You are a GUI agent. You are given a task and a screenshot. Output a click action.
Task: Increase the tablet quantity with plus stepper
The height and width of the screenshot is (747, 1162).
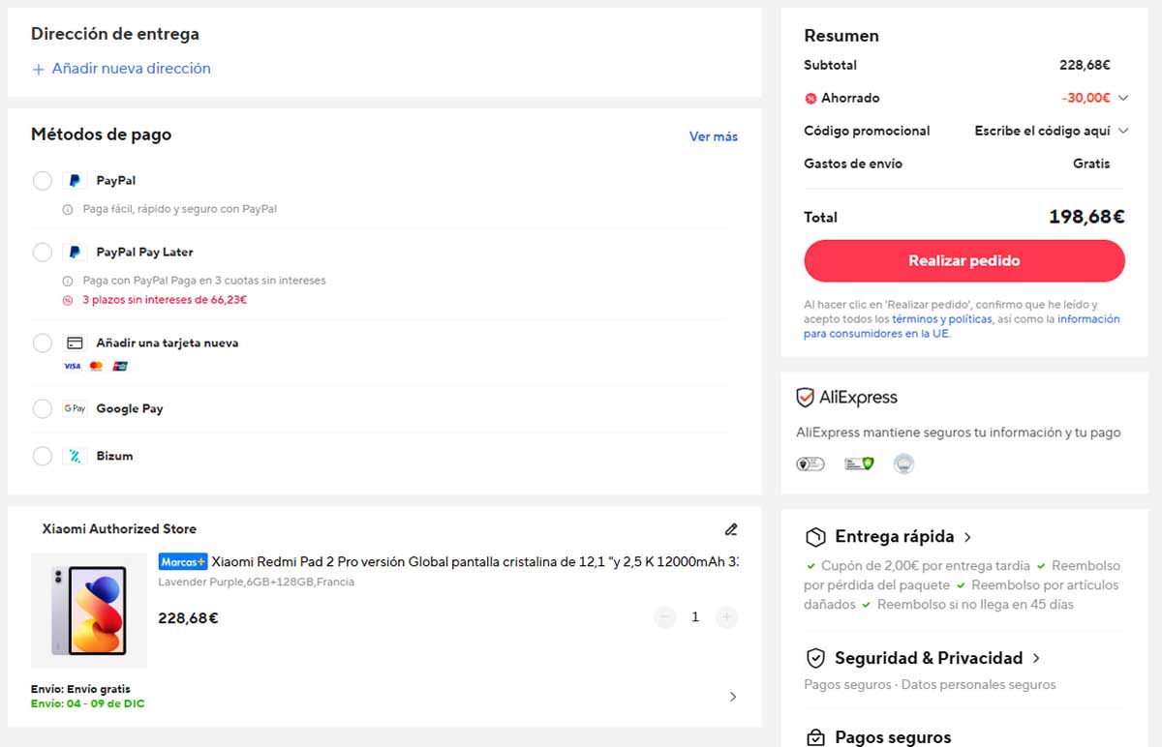tap(727, 616)
